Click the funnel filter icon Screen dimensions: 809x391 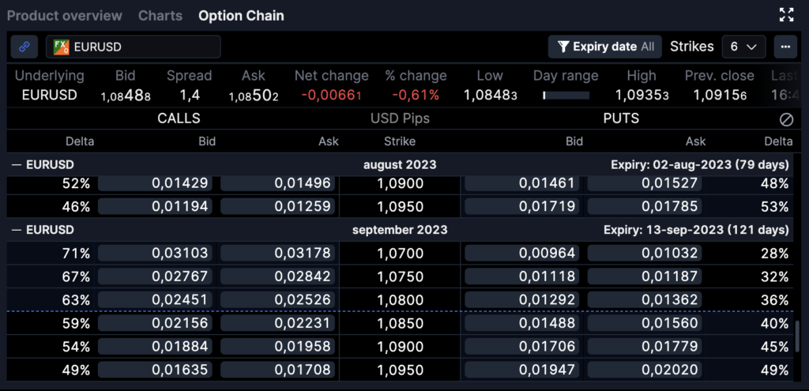click(563, 47)
